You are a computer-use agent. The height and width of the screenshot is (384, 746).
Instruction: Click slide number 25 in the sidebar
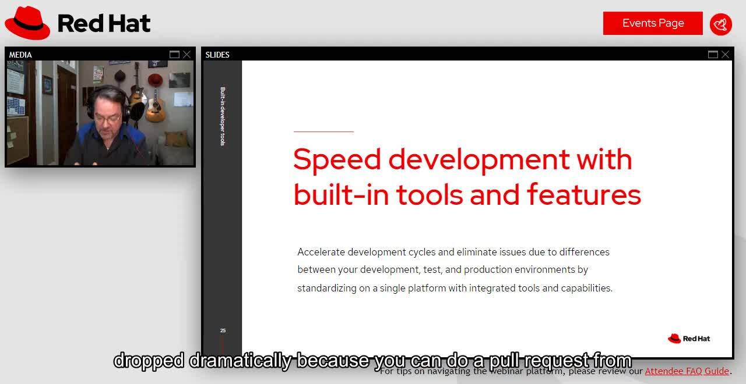(x=223, y=330)
